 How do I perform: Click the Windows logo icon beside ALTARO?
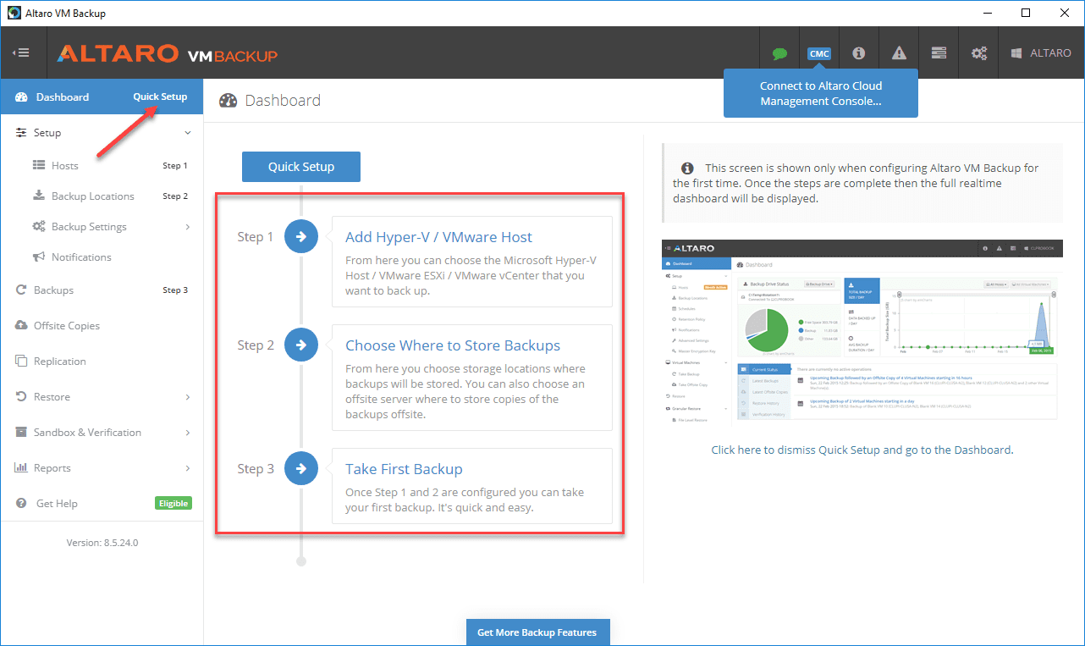click(x=1016, y=53)
